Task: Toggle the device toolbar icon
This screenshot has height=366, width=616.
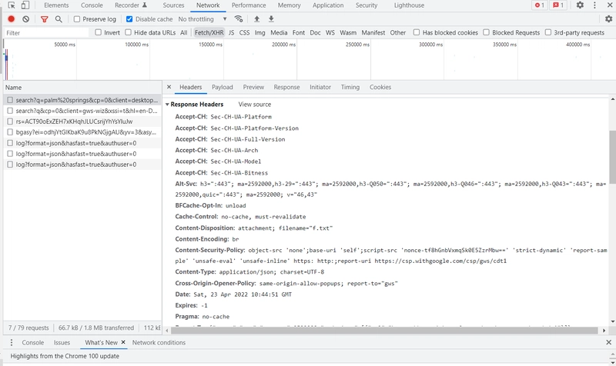Action: [25, 5]
